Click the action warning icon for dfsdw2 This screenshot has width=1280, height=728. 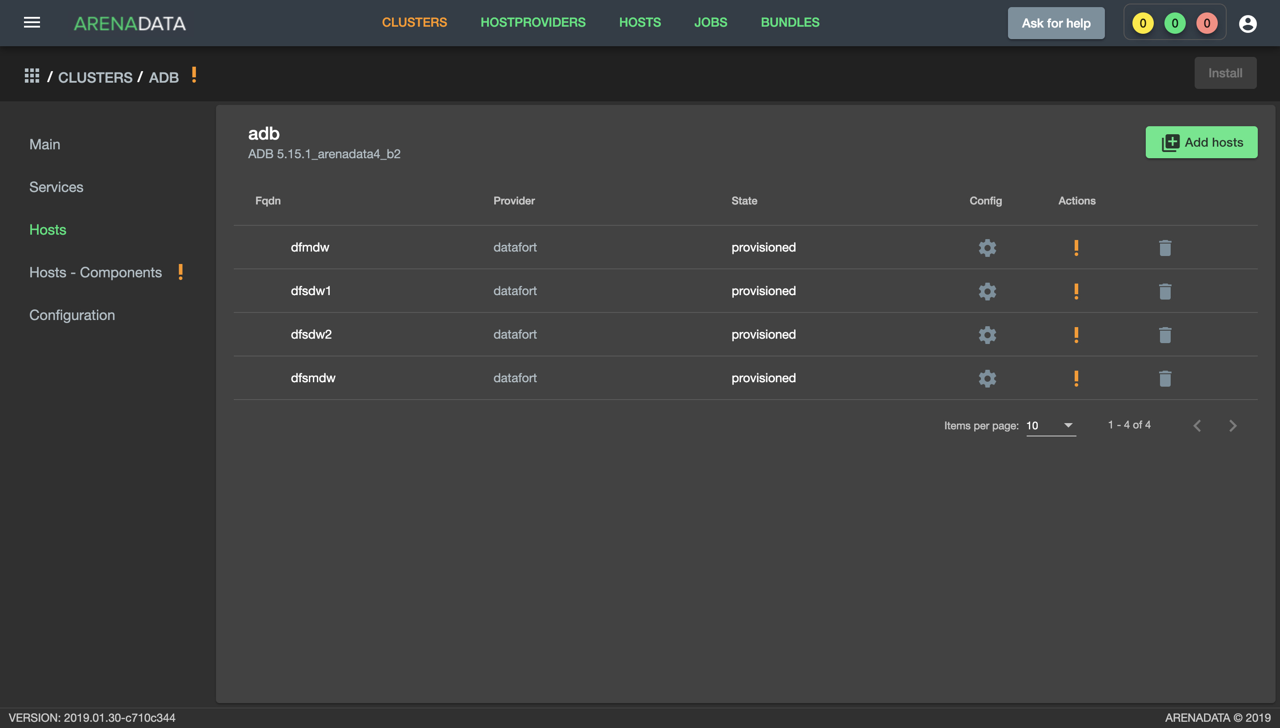[1076, 335]
